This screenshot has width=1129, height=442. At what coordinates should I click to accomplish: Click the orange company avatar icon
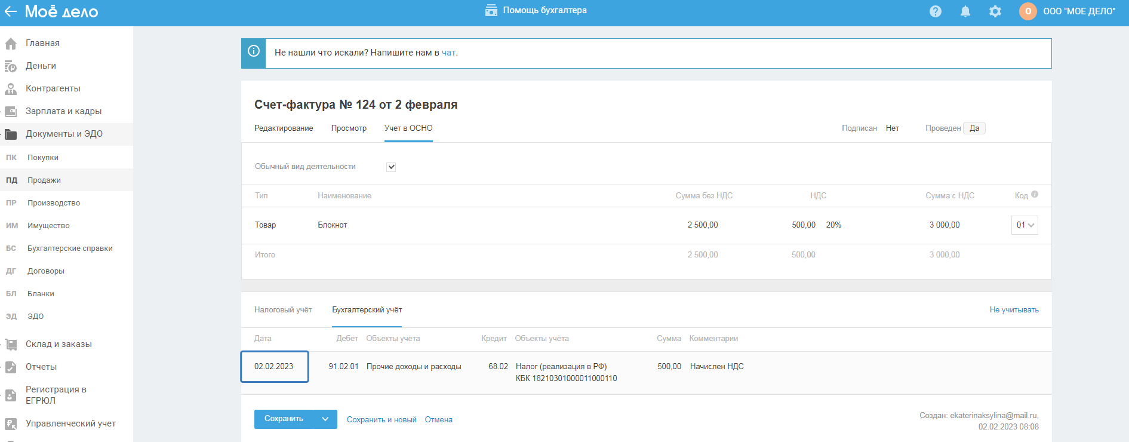(1028, 11)
